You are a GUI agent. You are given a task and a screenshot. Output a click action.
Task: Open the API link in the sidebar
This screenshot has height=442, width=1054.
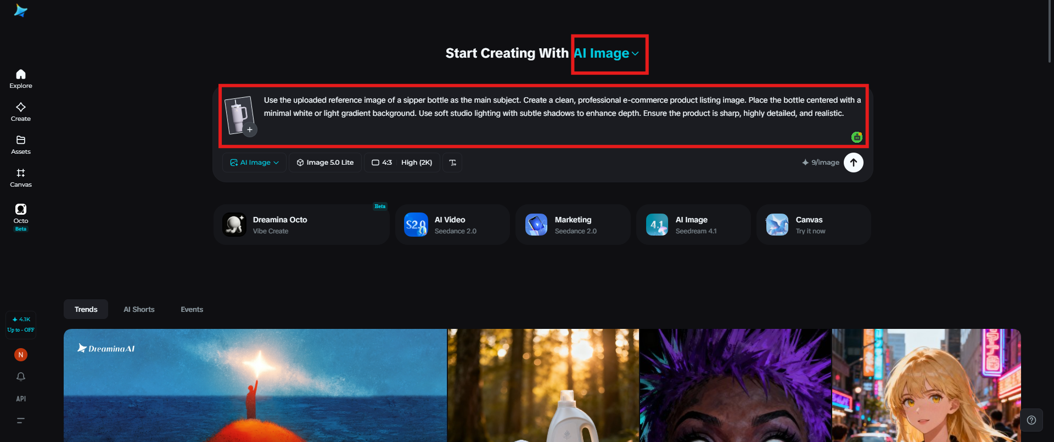point(21,399)
